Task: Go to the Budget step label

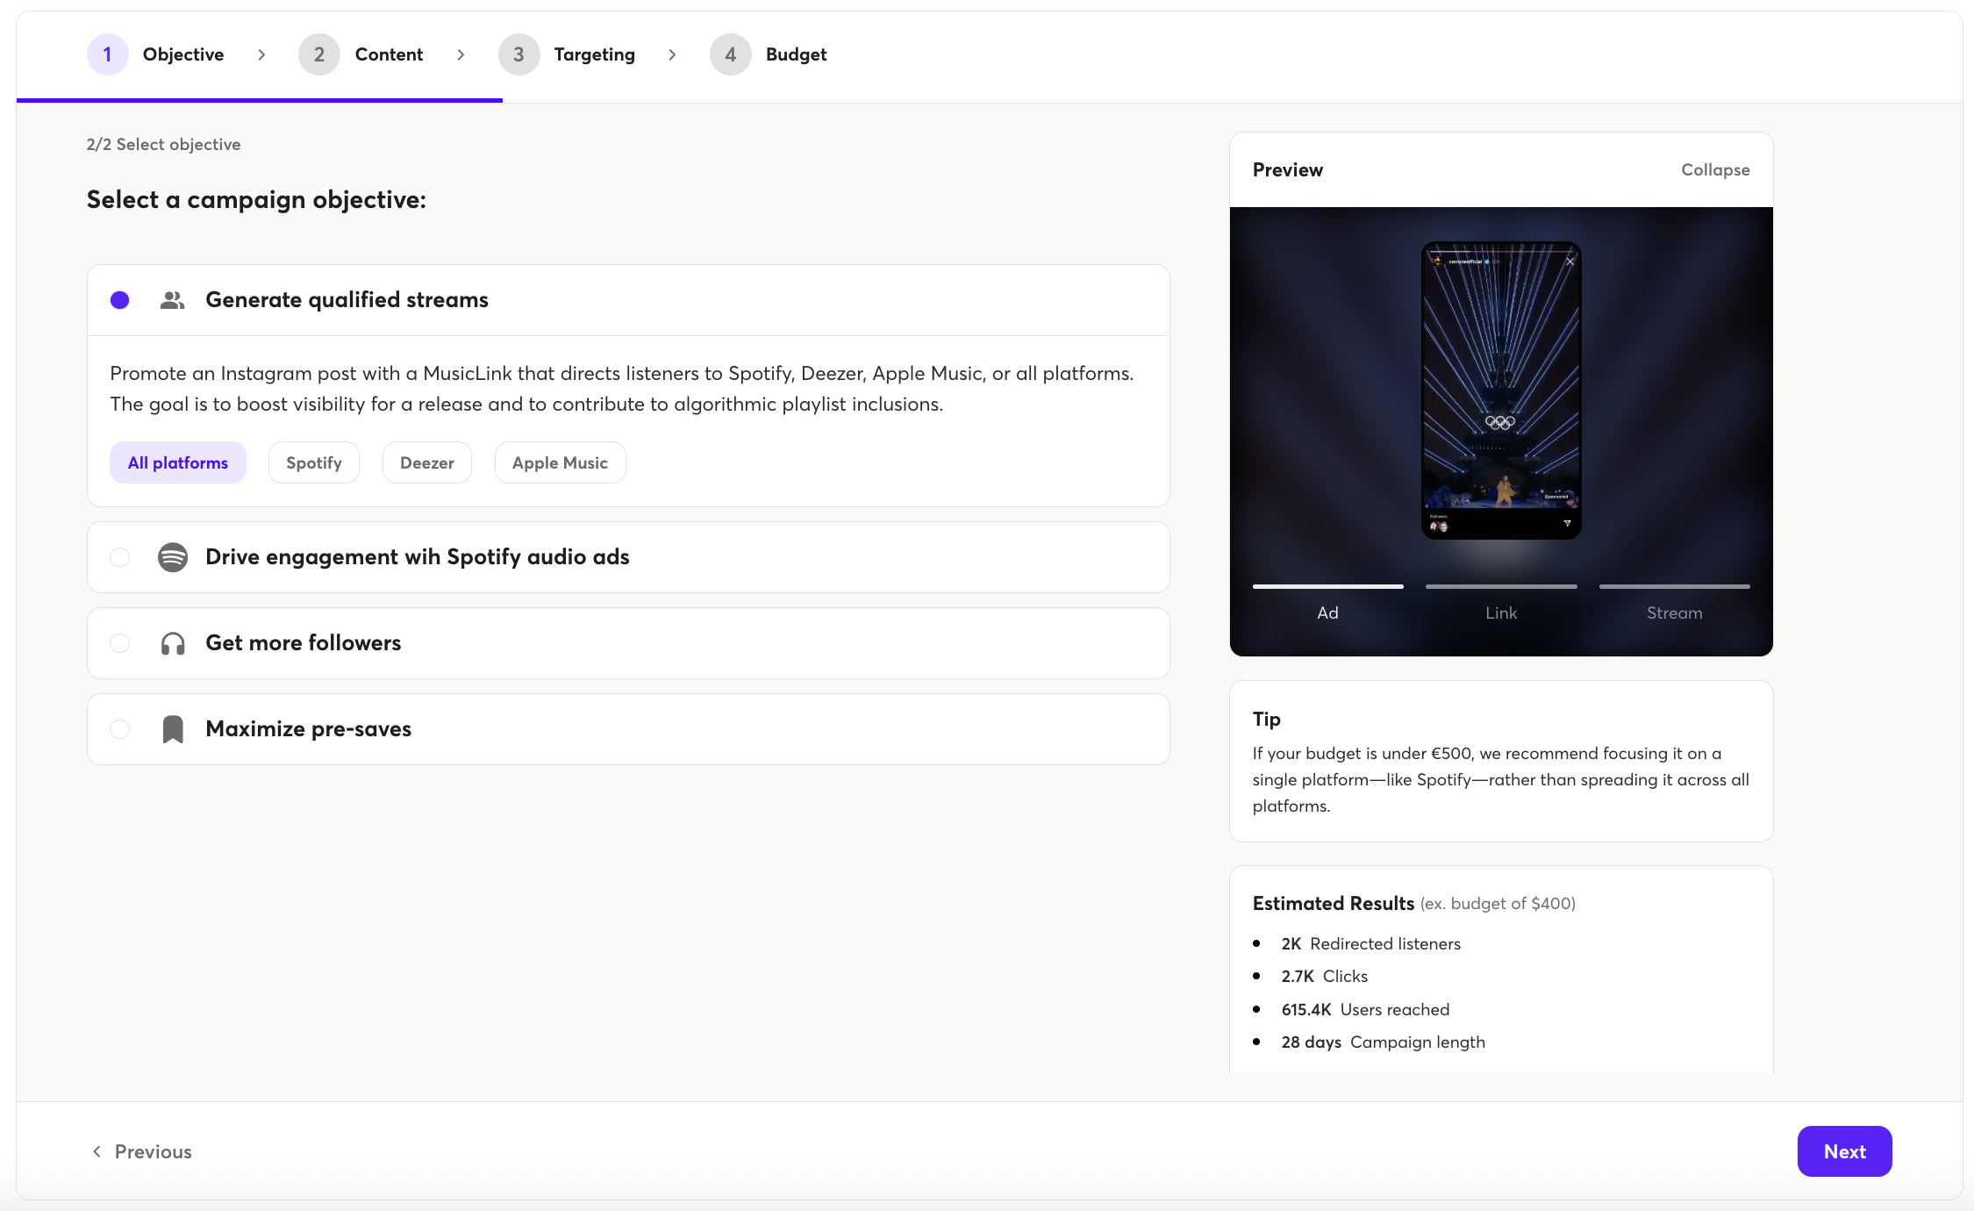Action: pyautogui.click(x=797, y=54)
